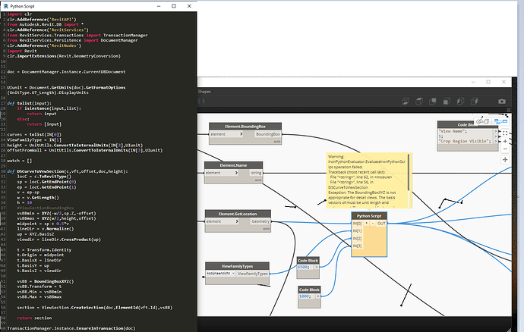Click output arrow beside "Crop Region Visible"
524x332 pixels.
496,141
